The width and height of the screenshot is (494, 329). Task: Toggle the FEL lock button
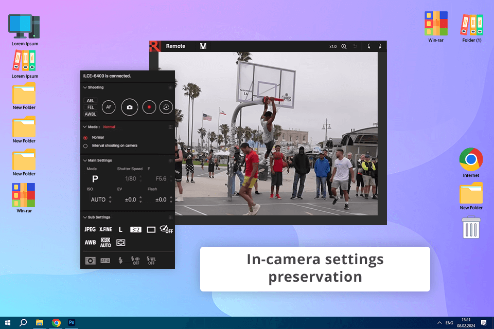(91, 107)
